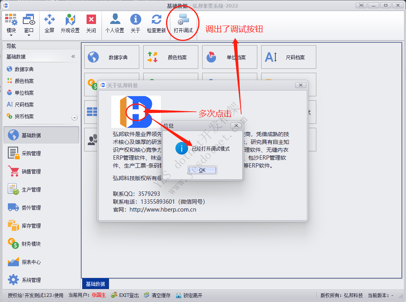Open the 数据字典 tile in main area

point(112,57)
